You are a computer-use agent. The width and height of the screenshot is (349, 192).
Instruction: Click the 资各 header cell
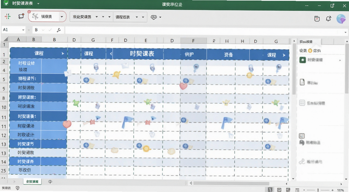228,55
